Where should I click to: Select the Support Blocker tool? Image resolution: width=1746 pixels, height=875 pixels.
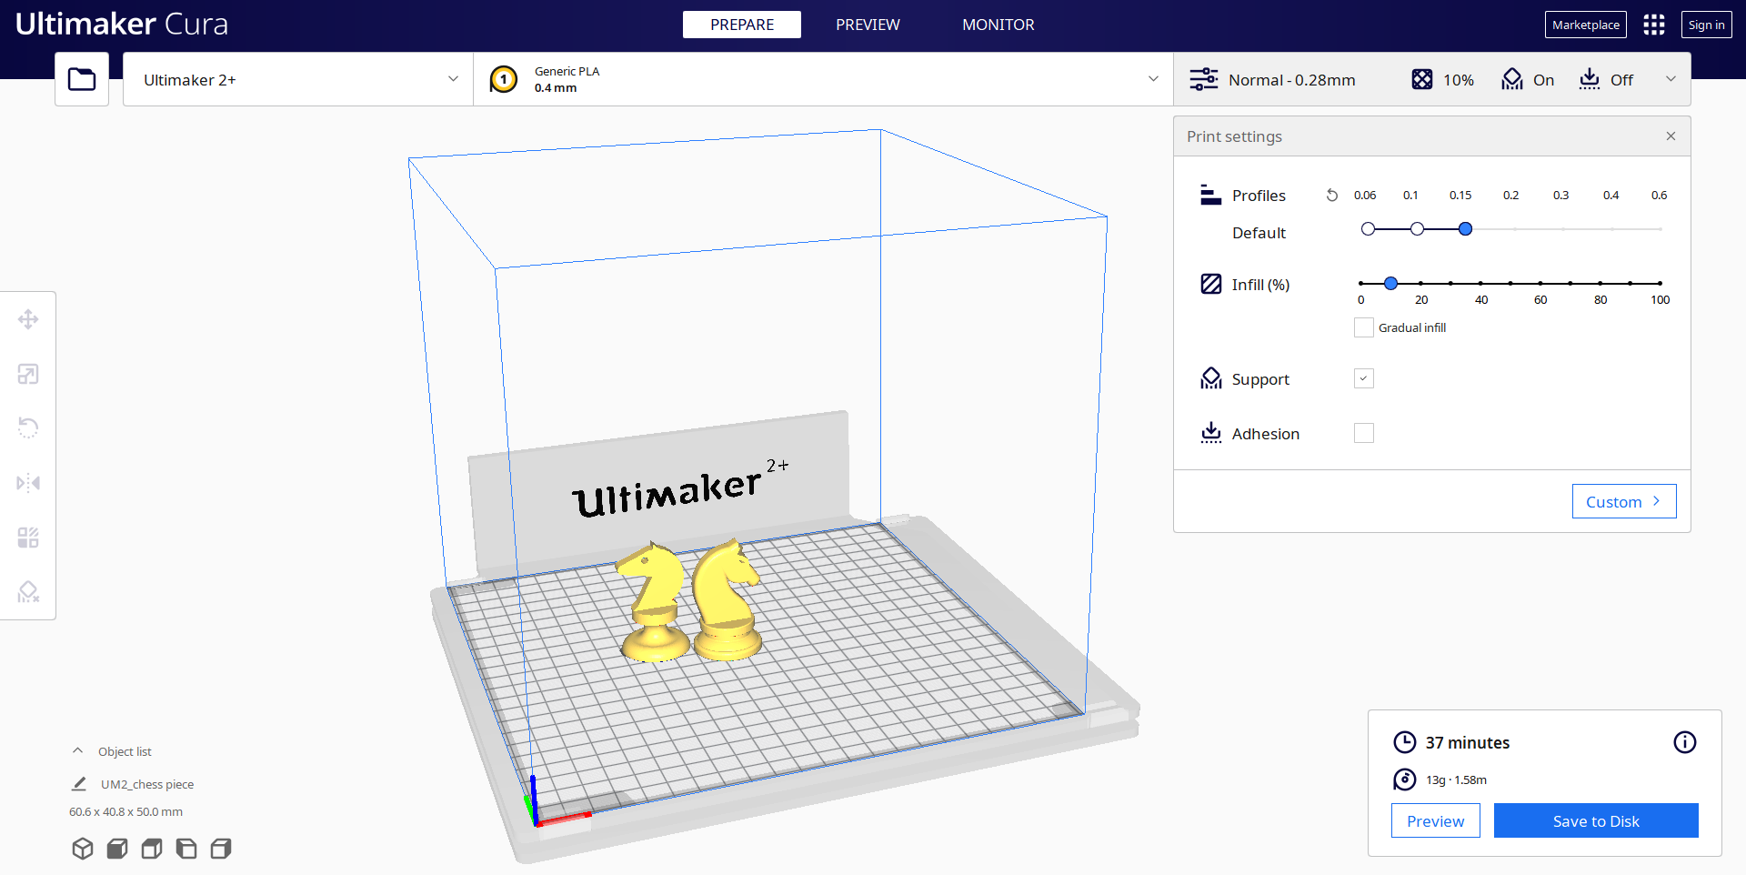28,592
